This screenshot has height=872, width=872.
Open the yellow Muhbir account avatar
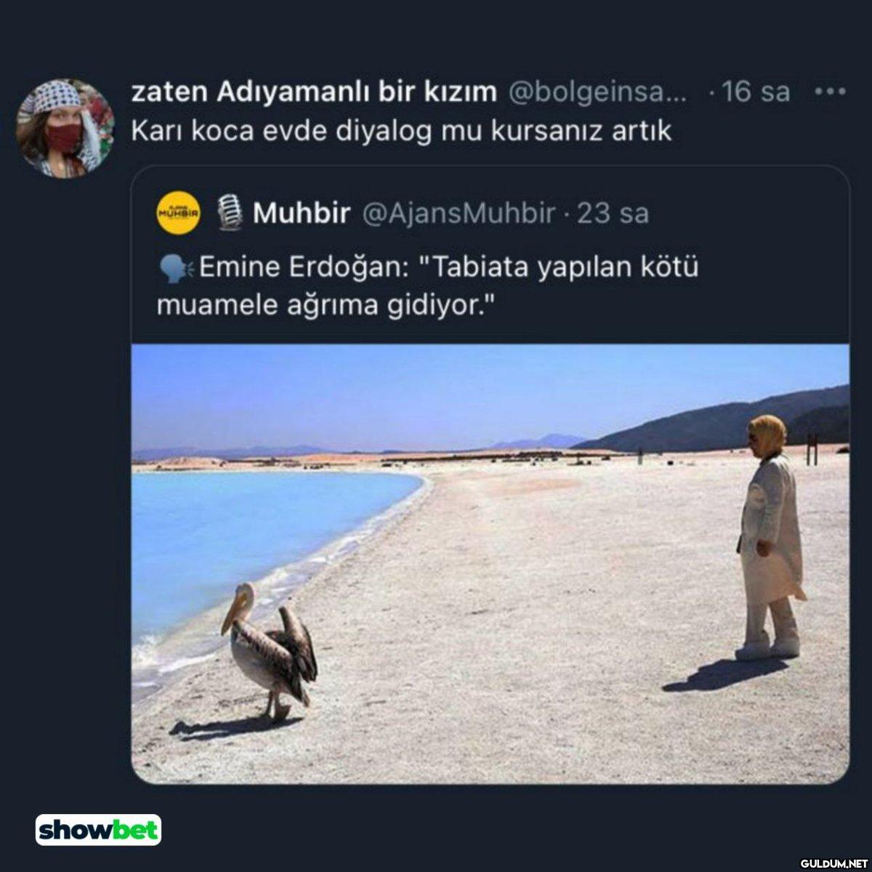coord(179,214)
